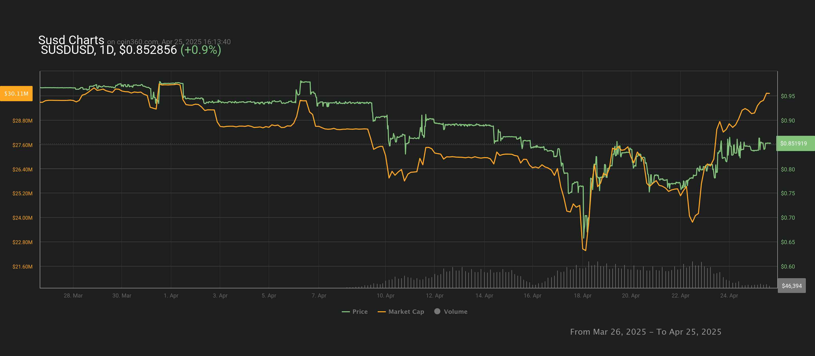Click the SUSDUSD 1D price subtitle

[108, 50]
